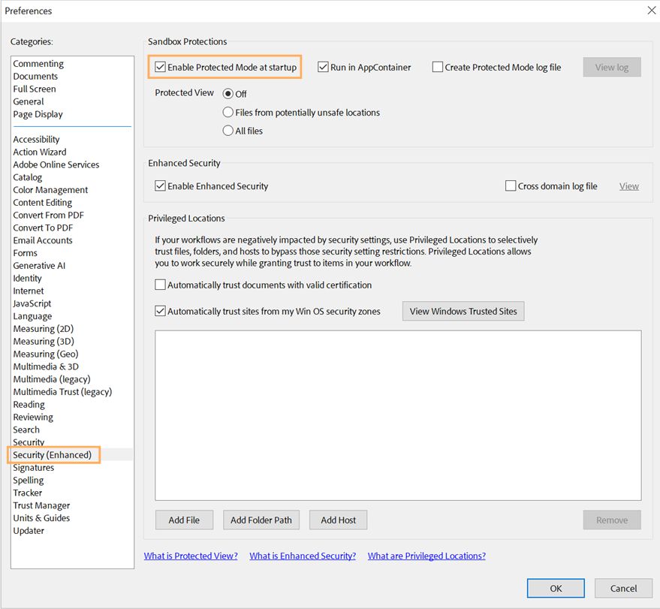
Task: Disable Enable Protected Mode at startup
Action: click(160, 67)
